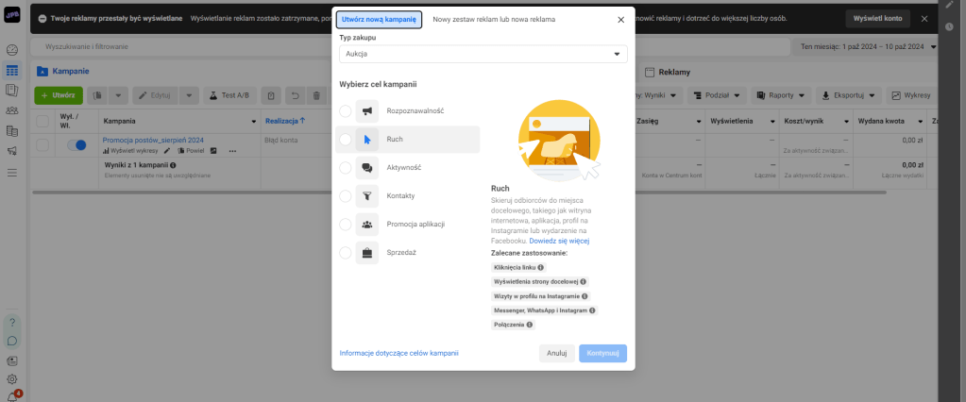
Task: Click the Sprzedaż briefcase icon
Action: tap(367, 252)
